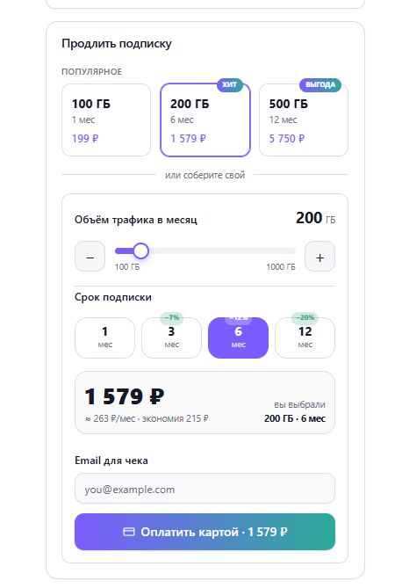The width and height of the screenshot is (402, 588).
Task: Choose the 12 мес subscription period
Action: tap(305, 338)
